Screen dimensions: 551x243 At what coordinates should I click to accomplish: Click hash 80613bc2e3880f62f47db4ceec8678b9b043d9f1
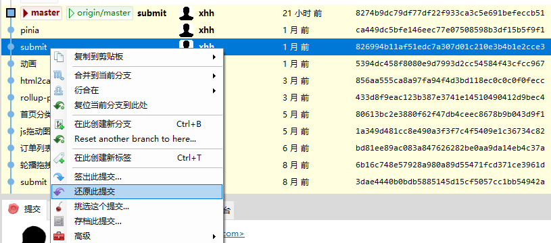click(450, 114)
